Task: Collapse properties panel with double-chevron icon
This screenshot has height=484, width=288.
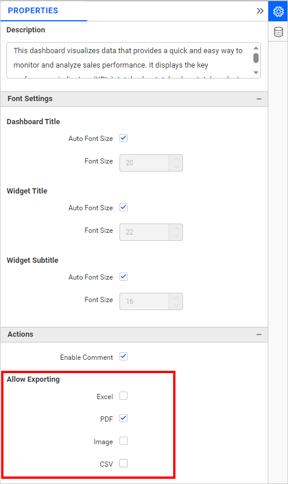Action: [260, 11]
